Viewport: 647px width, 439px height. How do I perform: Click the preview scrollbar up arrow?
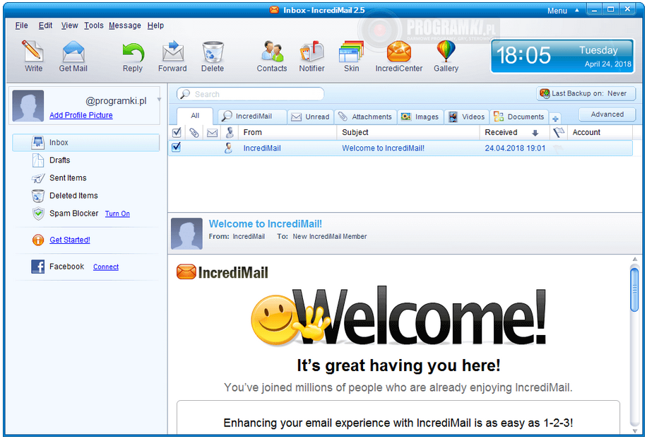tap(634, 259)
